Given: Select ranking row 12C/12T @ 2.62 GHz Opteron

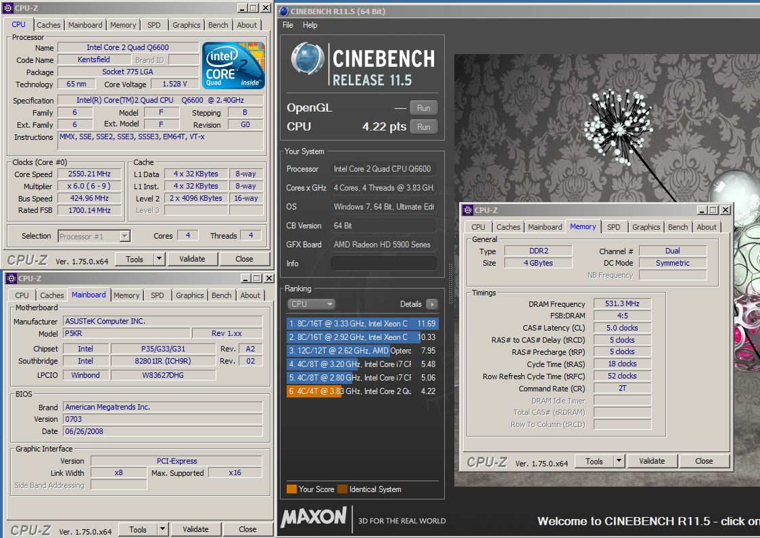Looking at the screenshot, I should point(362,350).
